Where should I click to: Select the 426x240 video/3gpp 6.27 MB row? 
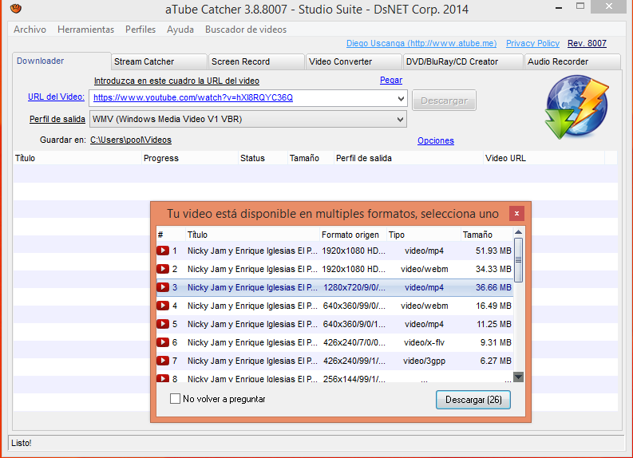[334, 361]
